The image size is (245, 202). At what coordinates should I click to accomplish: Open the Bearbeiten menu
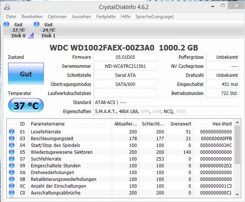(x=32, y=17)
